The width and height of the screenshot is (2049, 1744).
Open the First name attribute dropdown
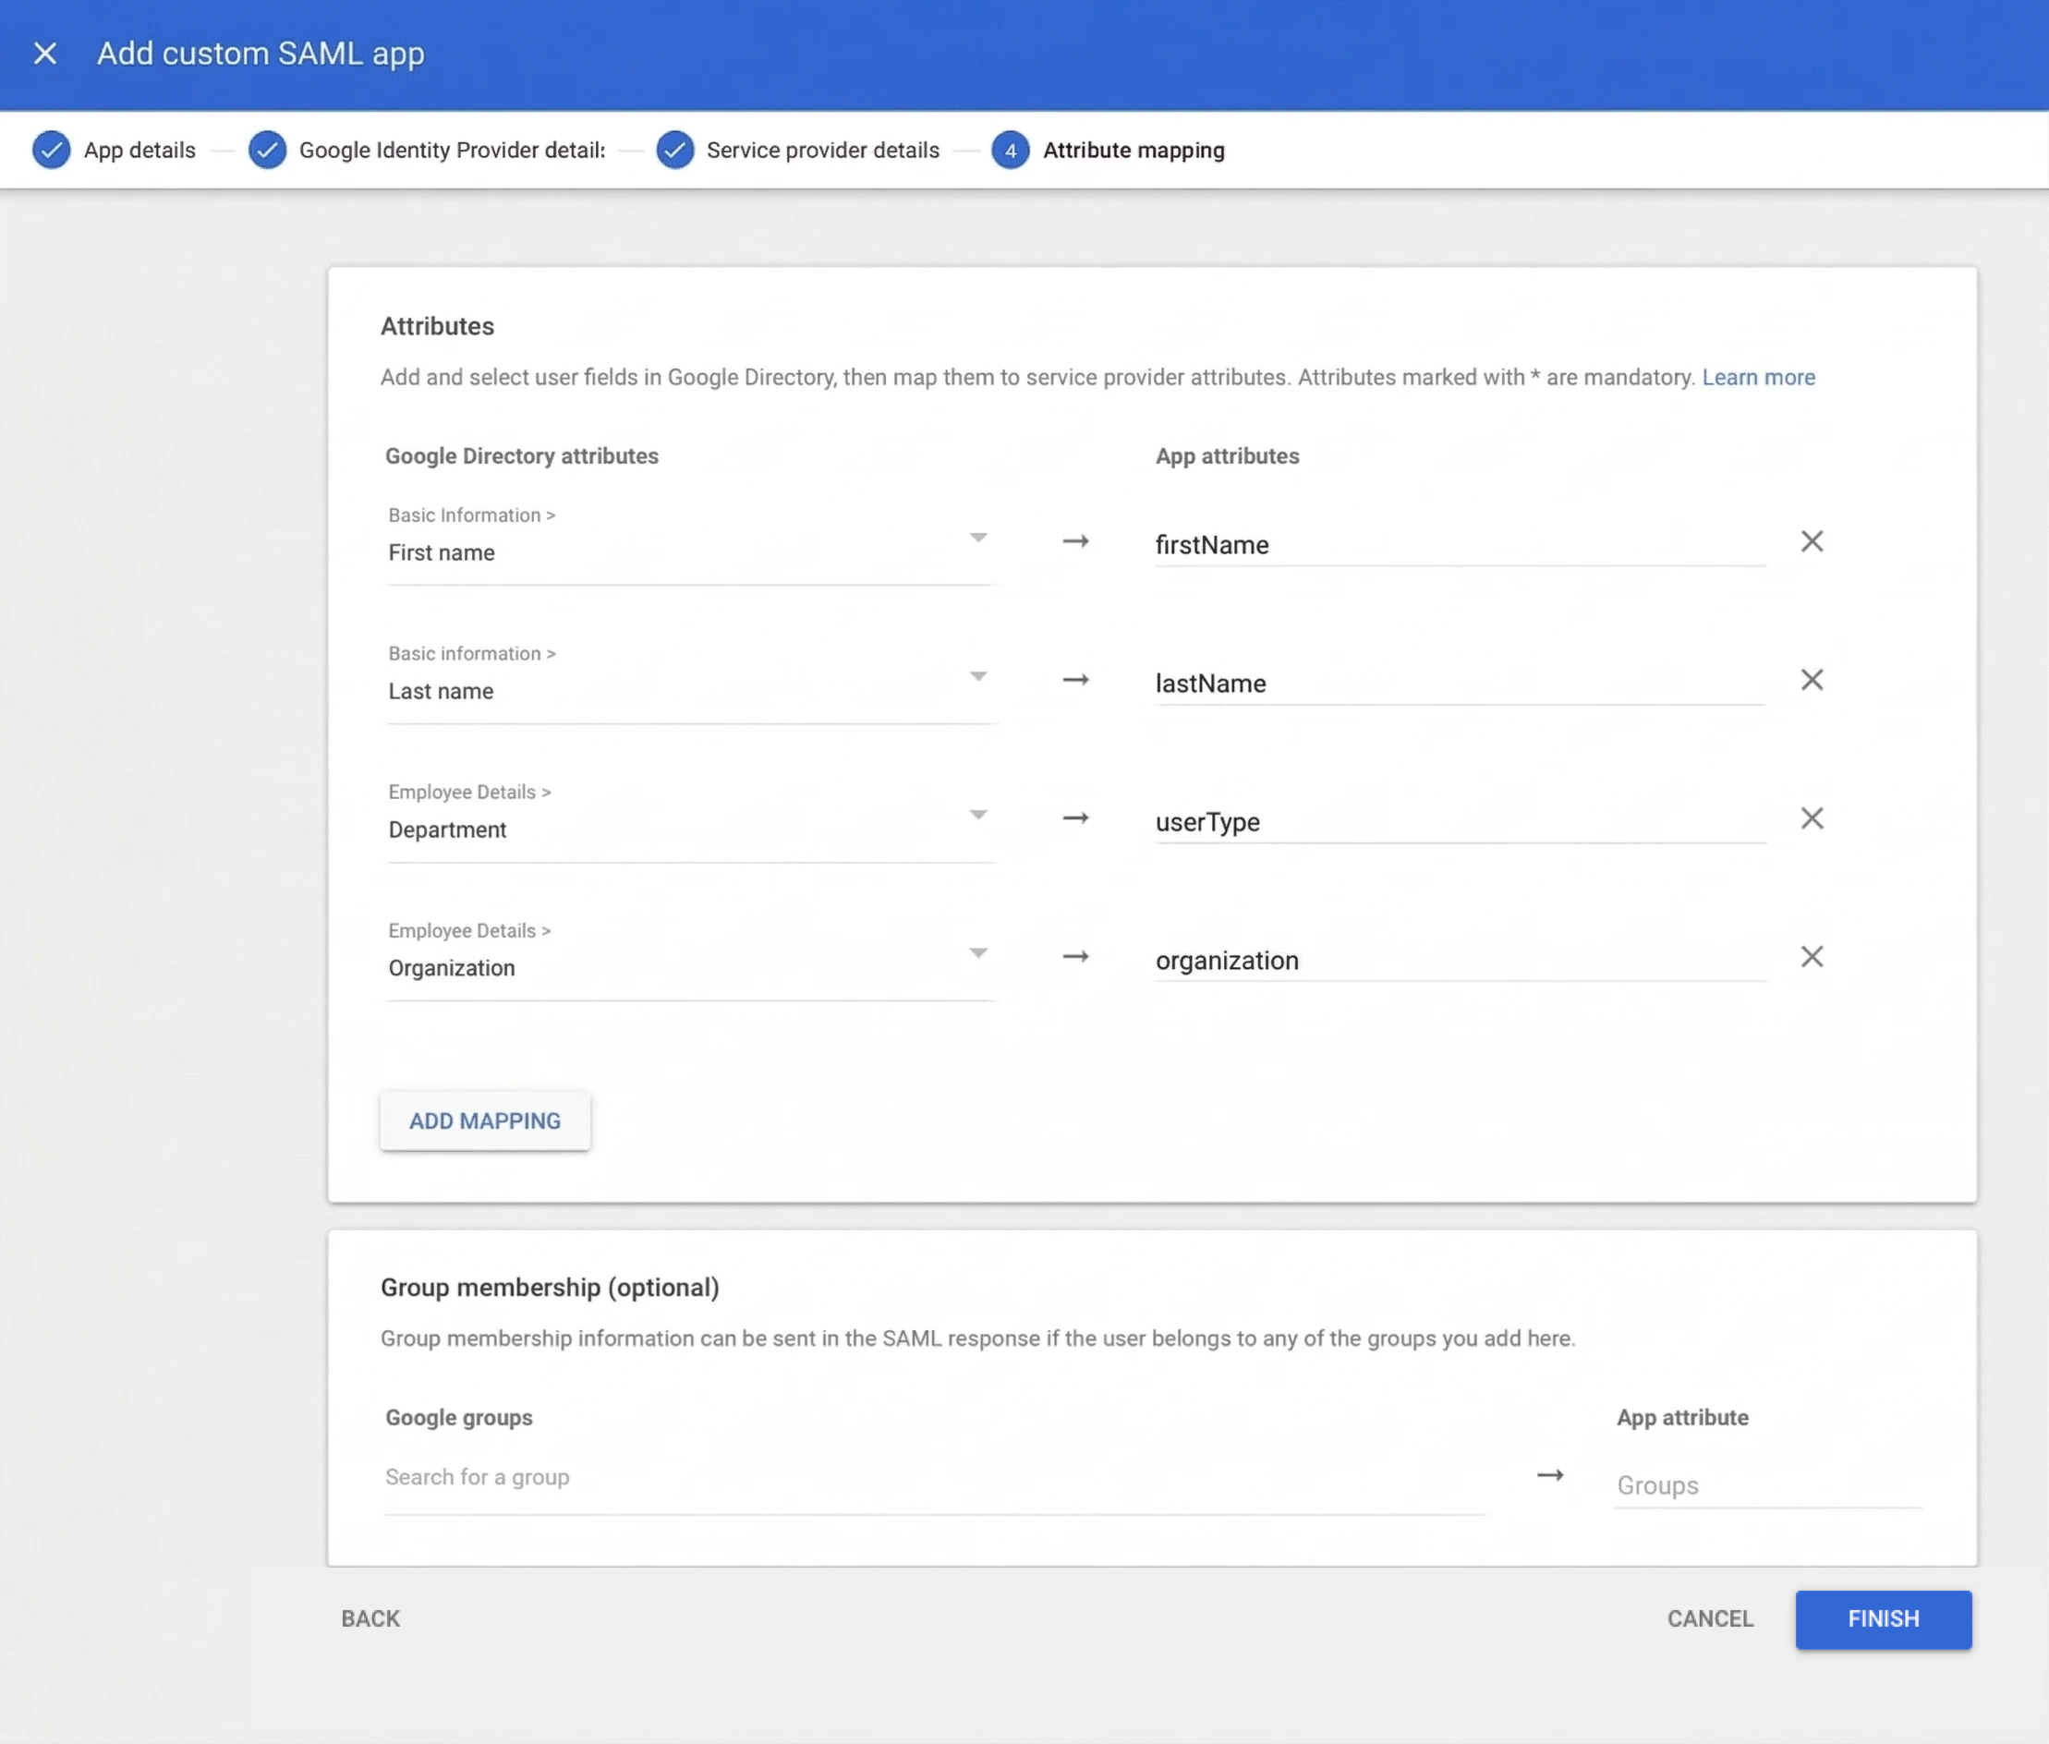(977, 537)
